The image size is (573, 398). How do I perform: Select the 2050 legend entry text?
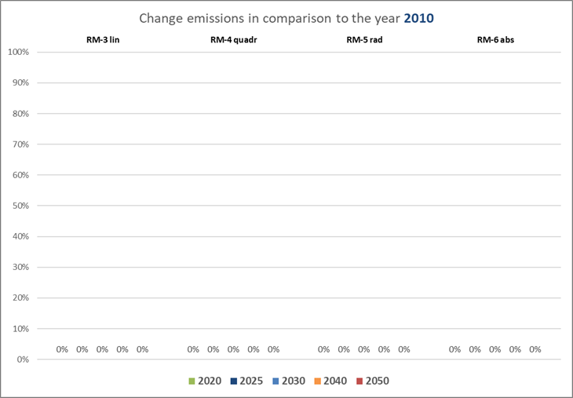376,382
